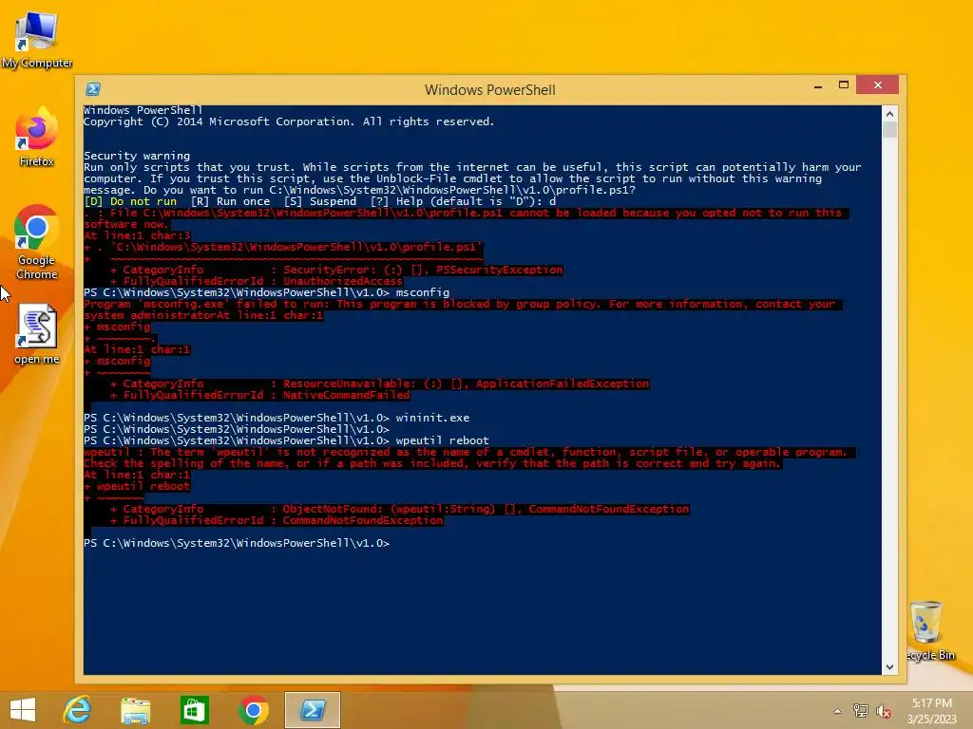Click the 'Check the spelling of the name' line
This screenshot has width=973, height=729.
(432, 463)
